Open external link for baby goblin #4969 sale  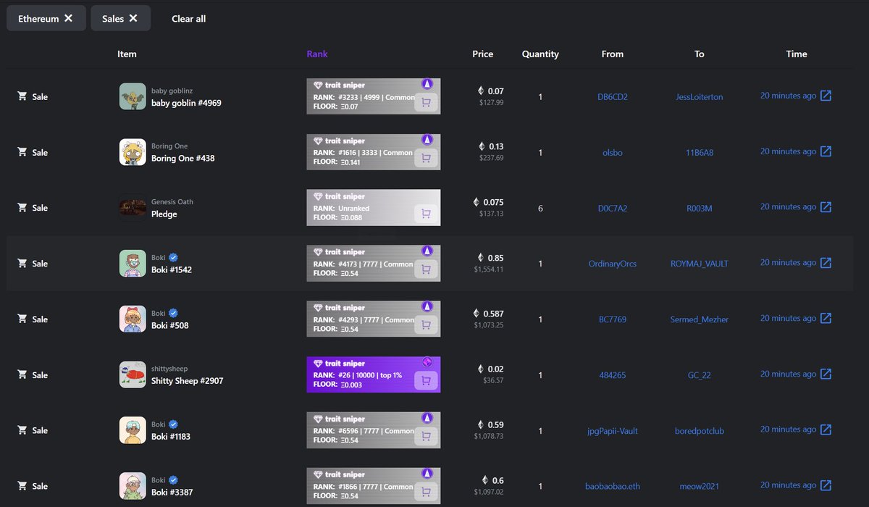click(x=826, y=96)
